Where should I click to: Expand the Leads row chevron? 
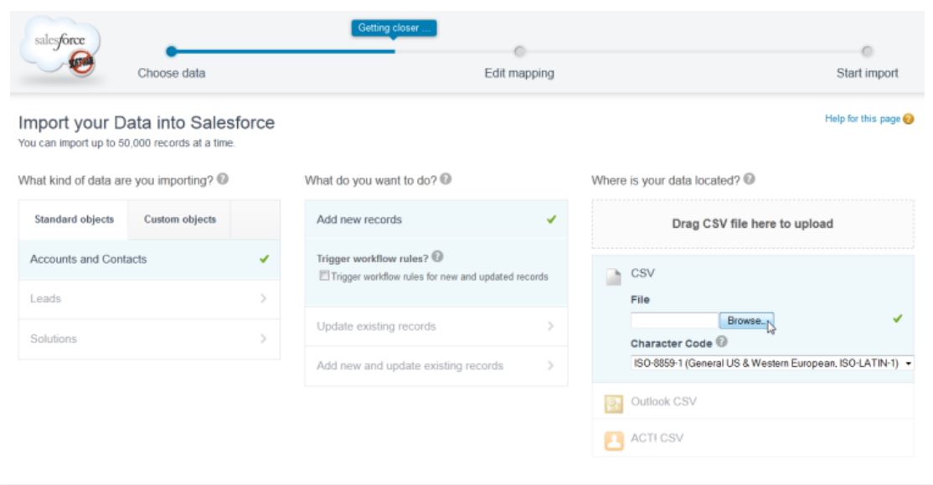point(263,298)
